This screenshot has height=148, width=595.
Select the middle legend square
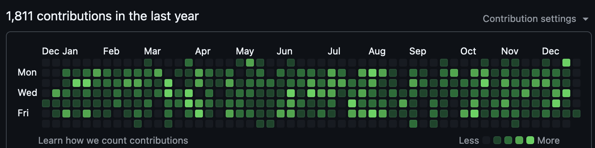509,140
